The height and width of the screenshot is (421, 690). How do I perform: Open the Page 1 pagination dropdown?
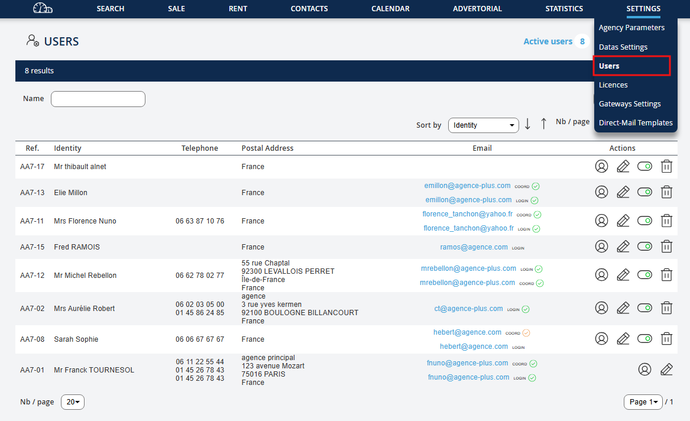[643, 402]
